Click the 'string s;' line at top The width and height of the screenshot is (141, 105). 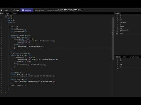[x=8, y=15]
